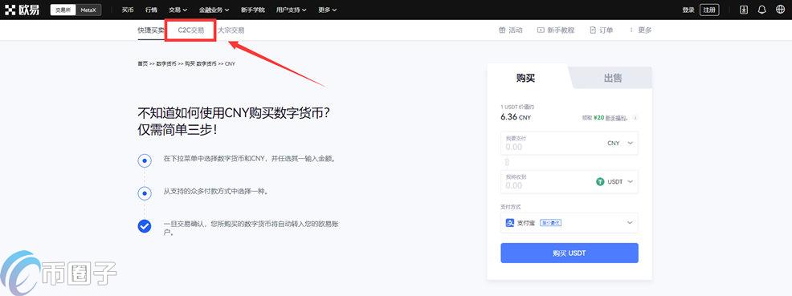Image resolution: width=792 pixels, height=296 pixels.
Task: Click the green USDT coin icon
Action: [600, 181]
